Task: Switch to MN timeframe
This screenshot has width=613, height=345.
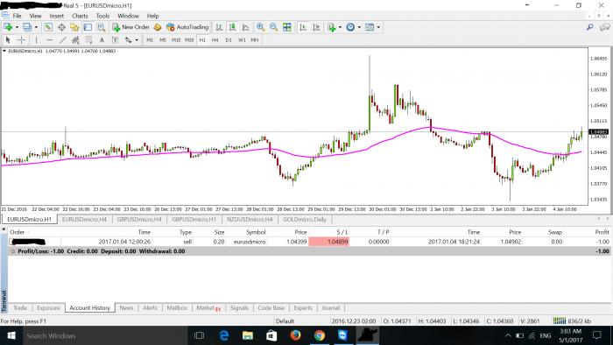Action: coord(255,40)
